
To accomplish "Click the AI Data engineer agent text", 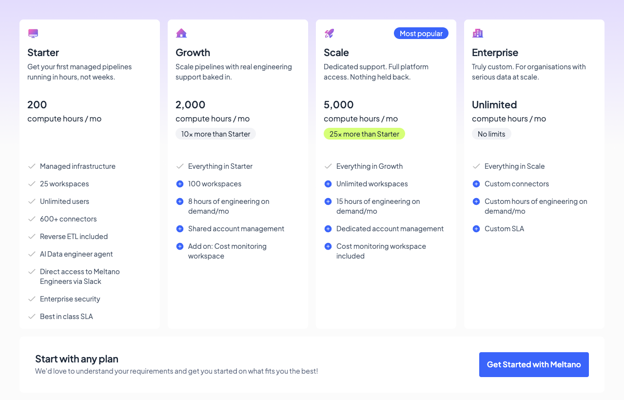I will [76, 254].
